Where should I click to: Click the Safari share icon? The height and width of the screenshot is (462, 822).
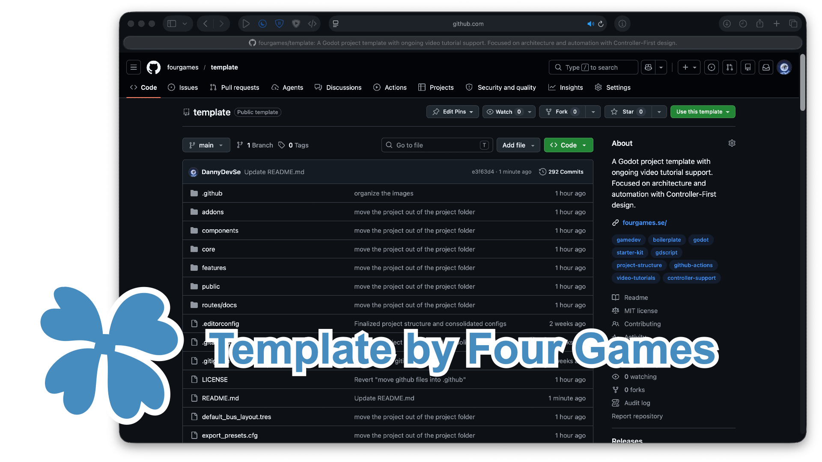click(x=760, y=24)
